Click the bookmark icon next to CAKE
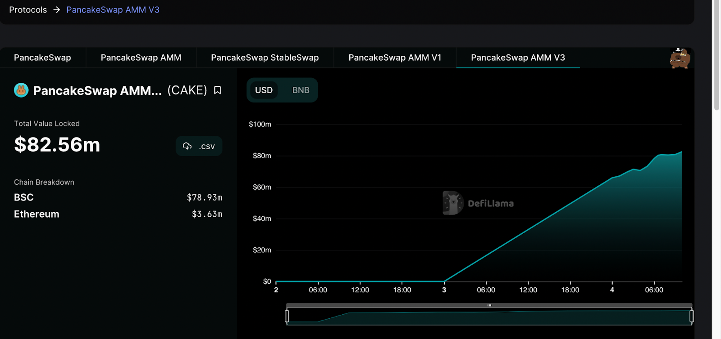The image size is (721, 339). [x=217, y=90]
